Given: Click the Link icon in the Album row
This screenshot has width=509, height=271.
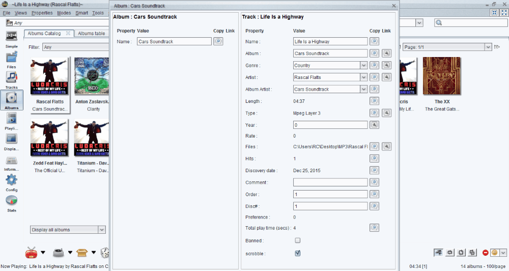Looking at the screenshot, I should [x=387, y=53].
